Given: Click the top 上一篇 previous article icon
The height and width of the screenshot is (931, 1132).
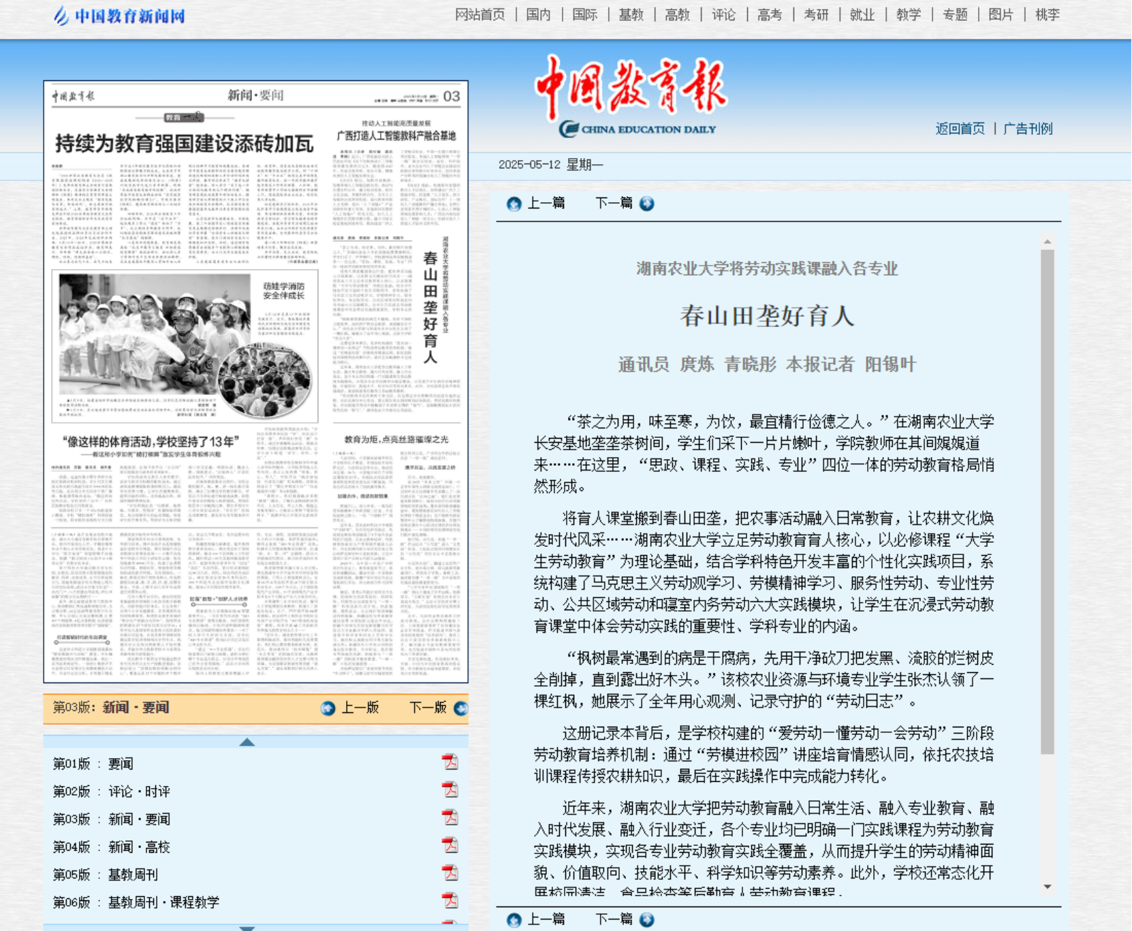Looking at the screenshot, I should tap(514, 204).
